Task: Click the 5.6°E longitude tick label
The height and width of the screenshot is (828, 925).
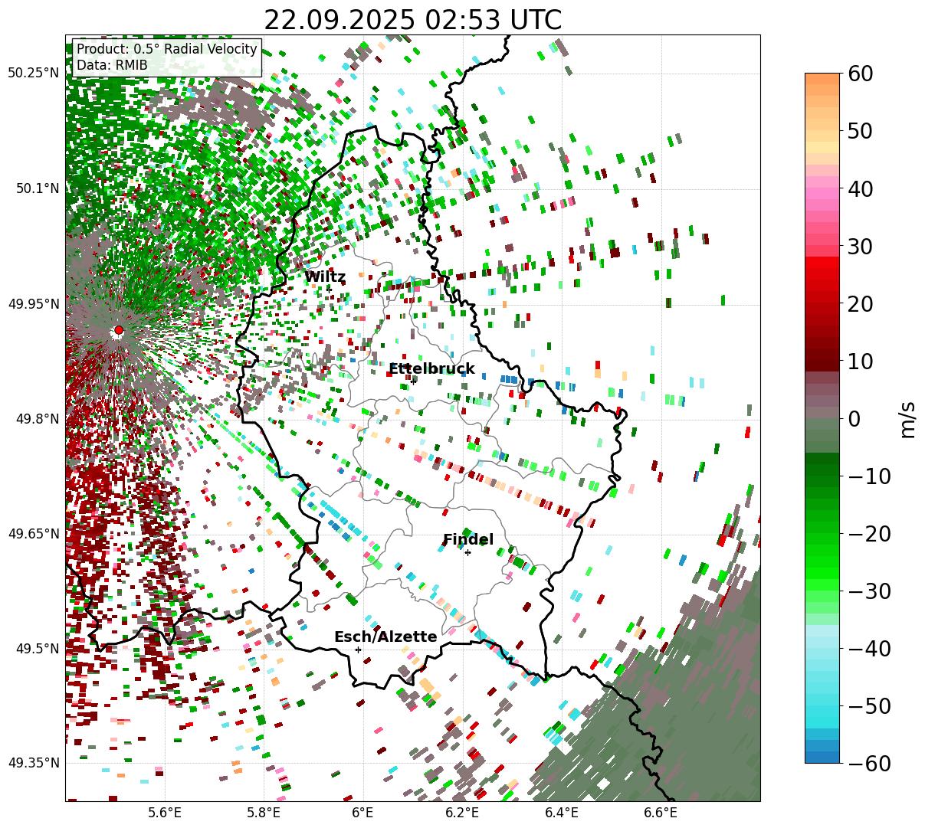Action: coord(165,812)
